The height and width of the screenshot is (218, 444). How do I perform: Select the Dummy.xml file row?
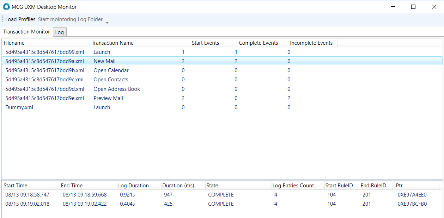pos(19,107)
